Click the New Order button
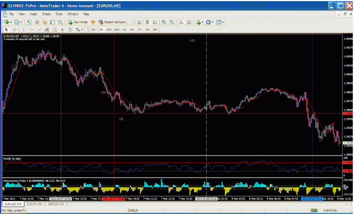 [x=78, y=22]
